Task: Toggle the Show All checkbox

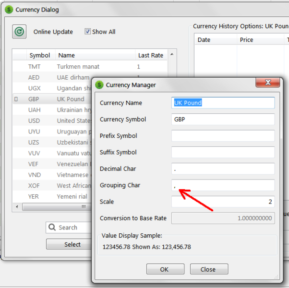Action: click(87, 32)
